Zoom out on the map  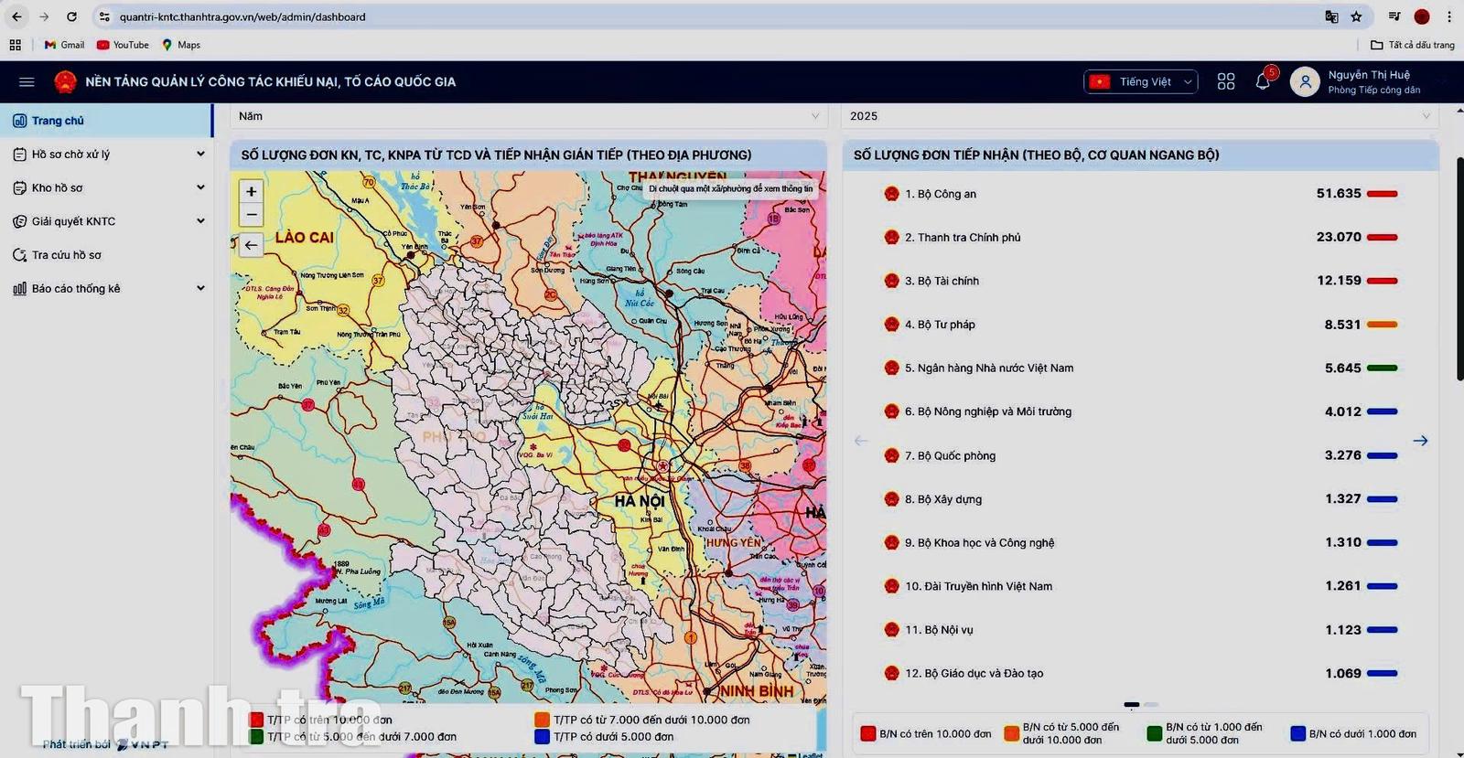(252, 215)
